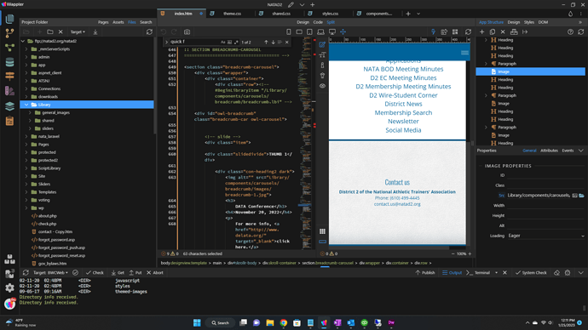Expand the Pages folder
This screenshot has width=588, height=330.
[x=26, y=145]
